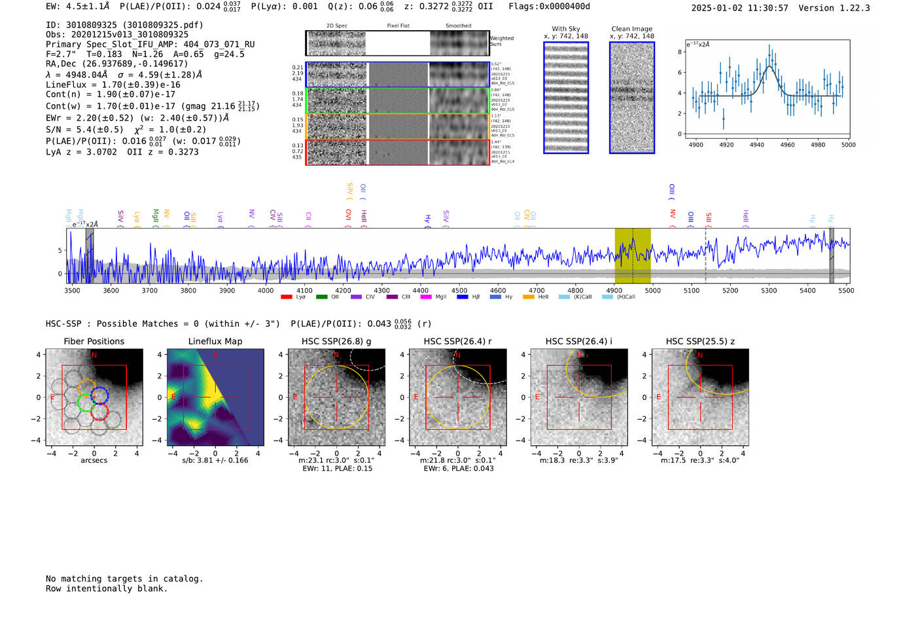
Task: Click the purple CIV legend swatch
Action: point(356,297)
